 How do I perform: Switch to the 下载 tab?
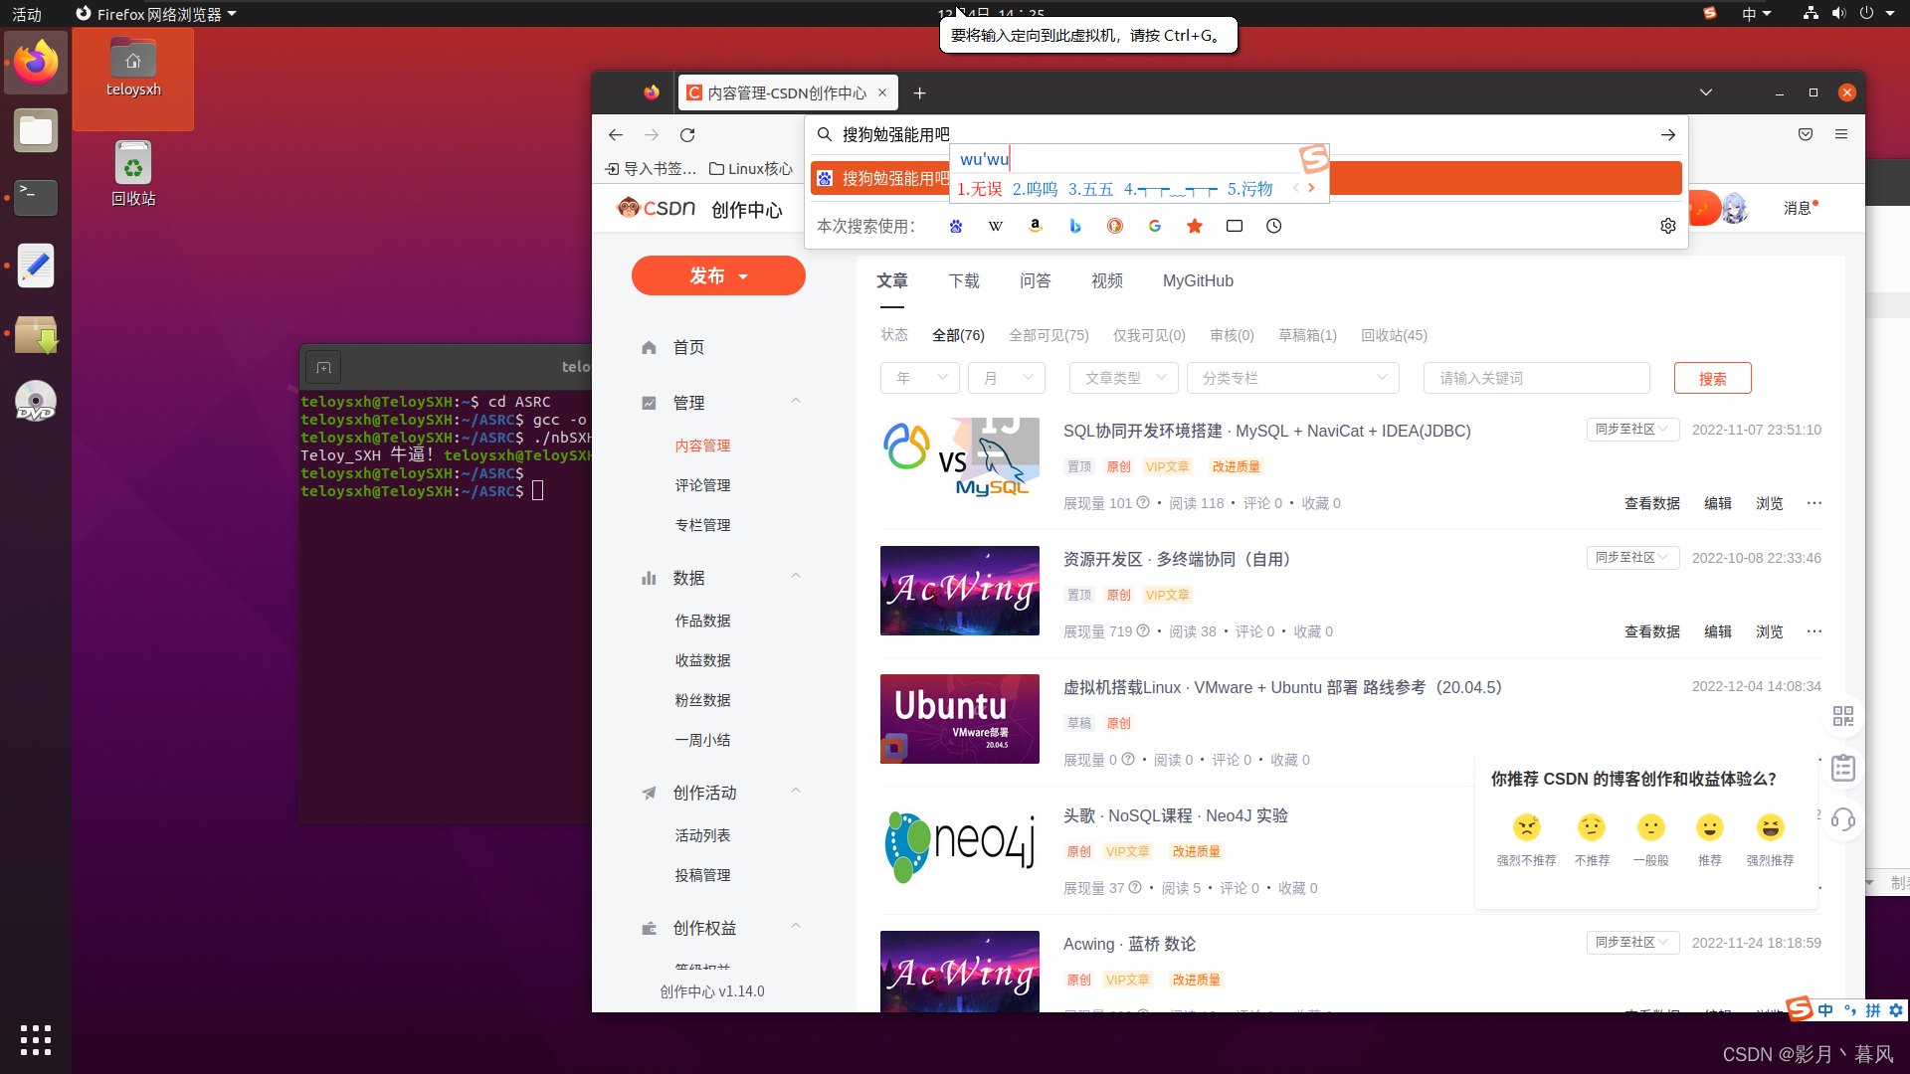(963, 281)
